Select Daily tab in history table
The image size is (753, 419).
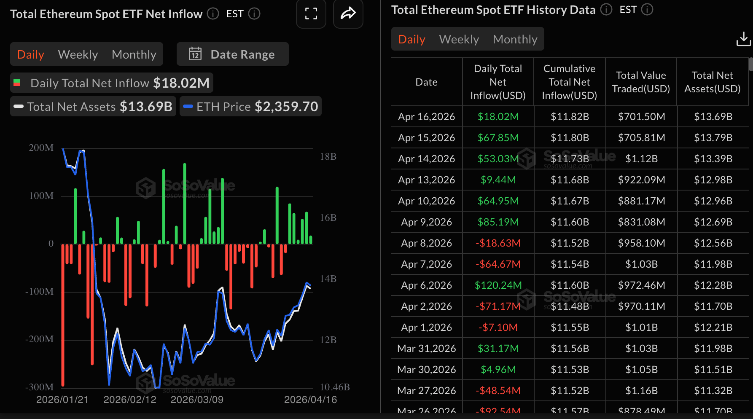(x=411, y=39)
